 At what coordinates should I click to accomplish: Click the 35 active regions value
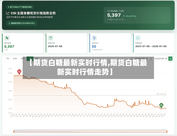94,46
